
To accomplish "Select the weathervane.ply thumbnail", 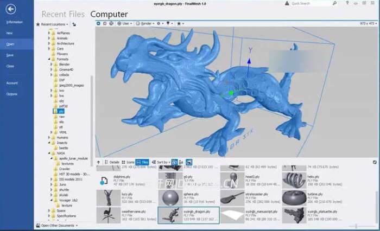I will point(109,215).
